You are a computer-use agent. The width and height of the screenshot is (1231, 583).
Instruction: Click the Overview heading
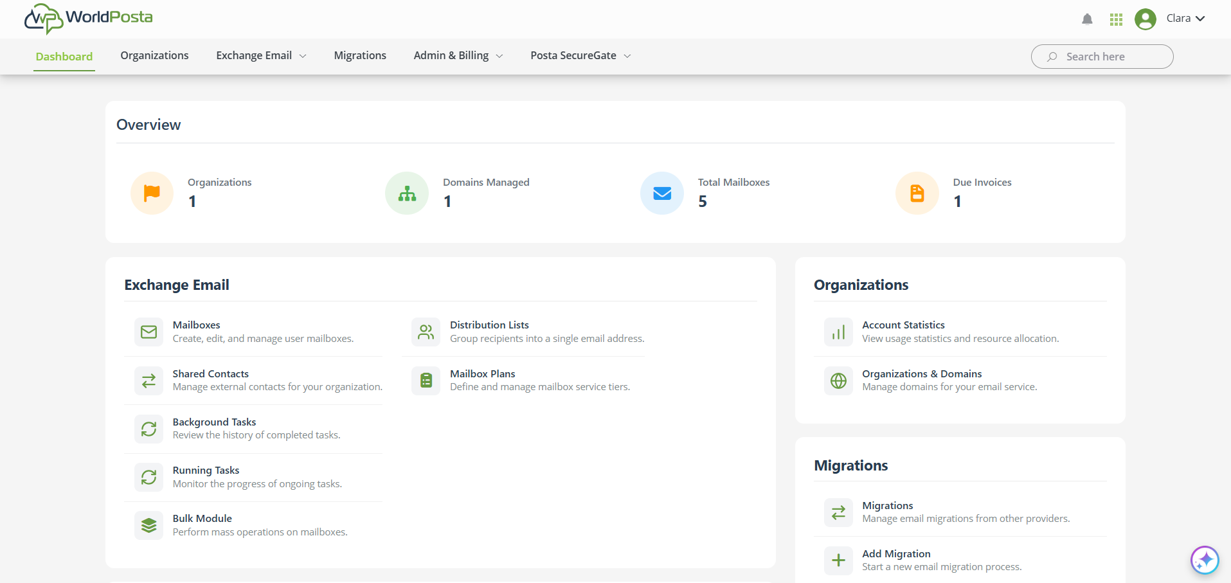point(148,125)
